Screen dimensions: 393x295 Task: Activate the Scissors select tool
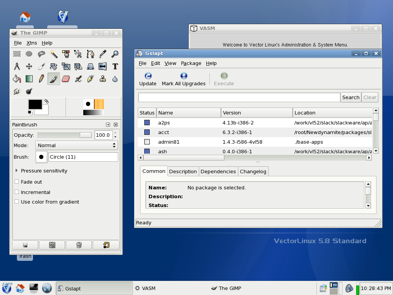click(x=78, y=54)
